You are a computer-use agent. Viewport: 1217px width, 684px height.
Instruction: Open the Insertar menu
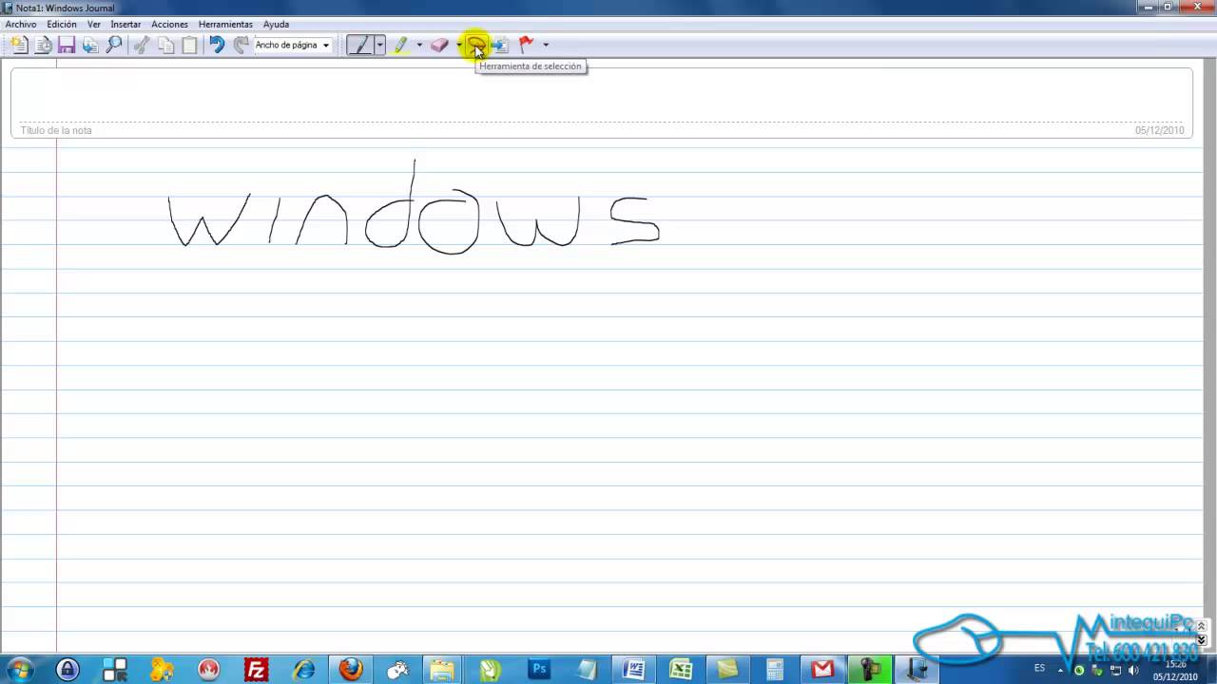tap(126, 24)
